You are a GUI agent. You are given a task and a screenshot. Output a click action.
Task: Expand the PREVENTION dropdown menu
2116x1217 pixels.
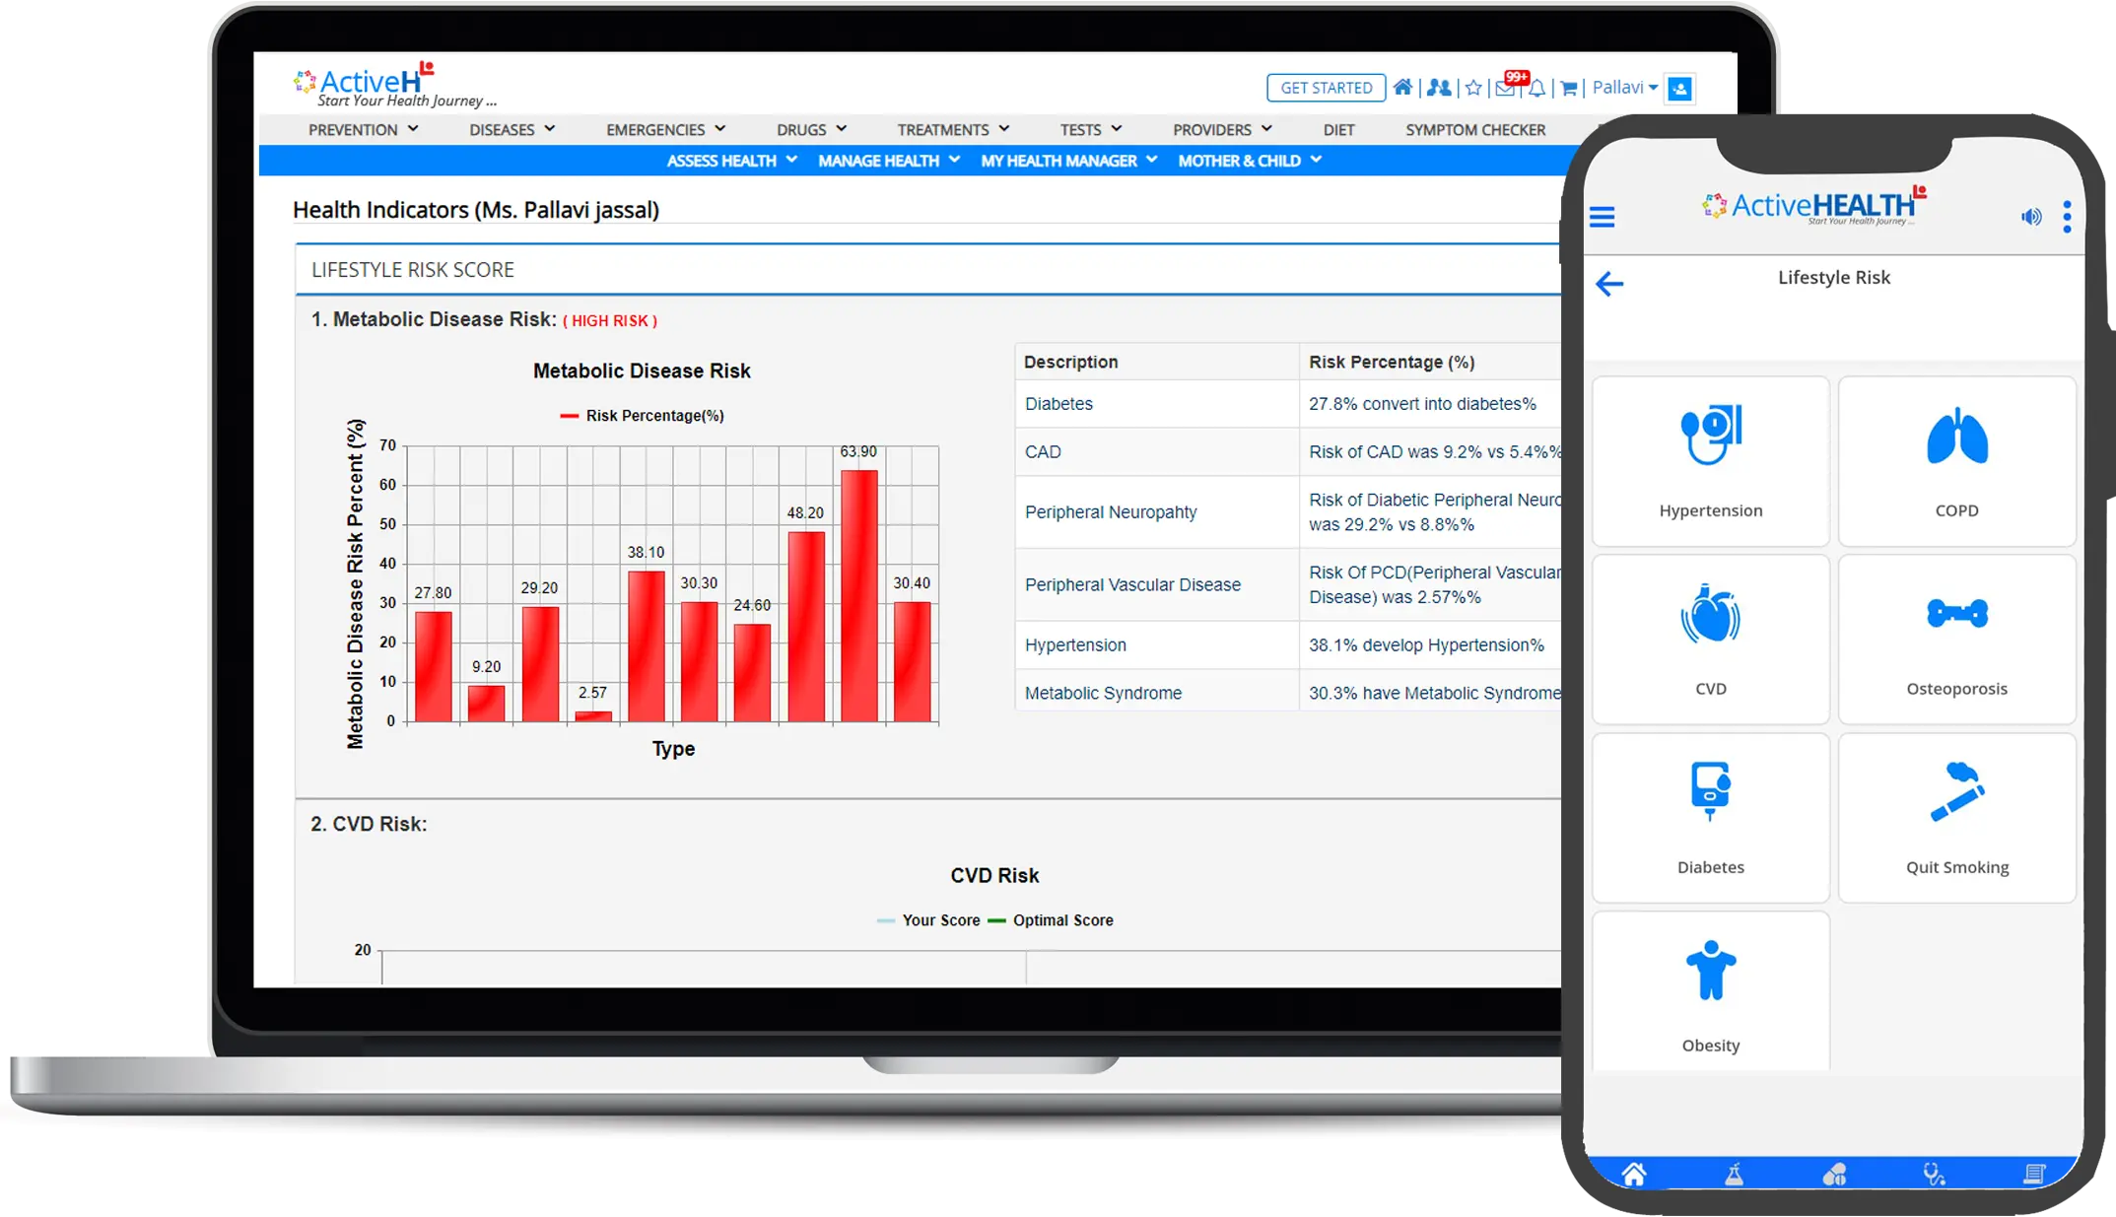coord(363,130)
